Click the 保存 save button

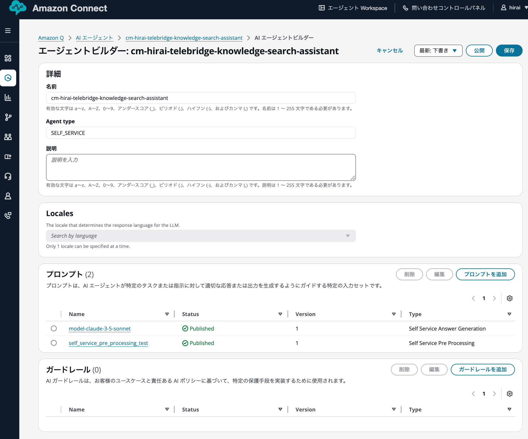pyautogui.click(x=509, y=51)
